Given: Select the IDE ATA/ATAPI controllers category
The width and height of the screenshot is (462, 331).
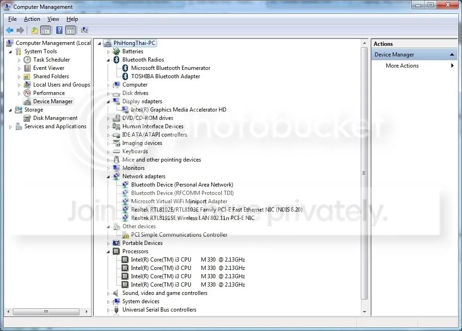Looking at the screenshot, I should [154, 135].
